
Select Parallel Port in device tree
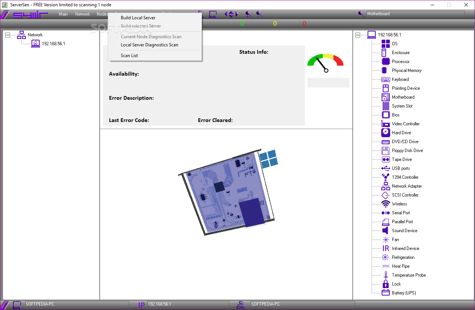click(402, 222)
